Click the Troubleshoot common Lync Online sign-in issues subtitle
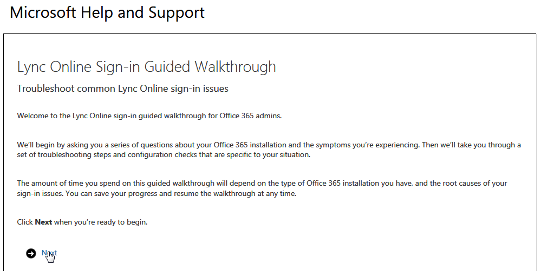541x271 pixels. 122,89
